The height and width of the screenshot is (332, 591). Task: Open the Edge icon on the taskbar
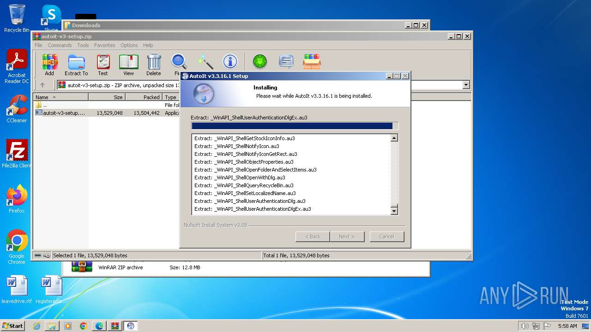99,326
